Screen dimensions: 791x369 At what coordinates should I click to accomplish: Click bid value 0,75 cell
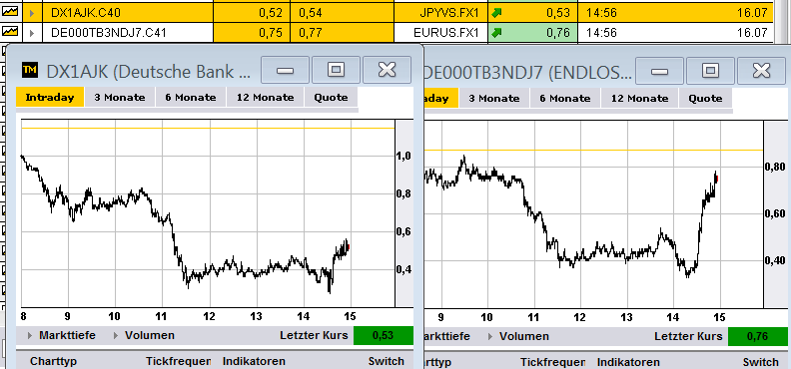point(252,33)
